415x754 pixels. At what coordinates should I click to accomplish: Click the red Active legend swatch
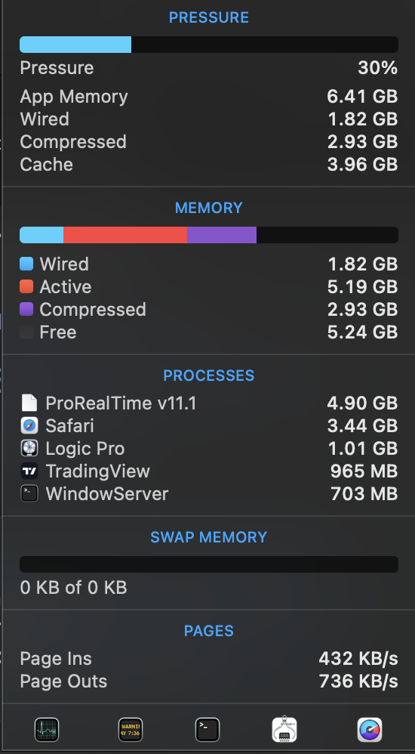(26, 286)
